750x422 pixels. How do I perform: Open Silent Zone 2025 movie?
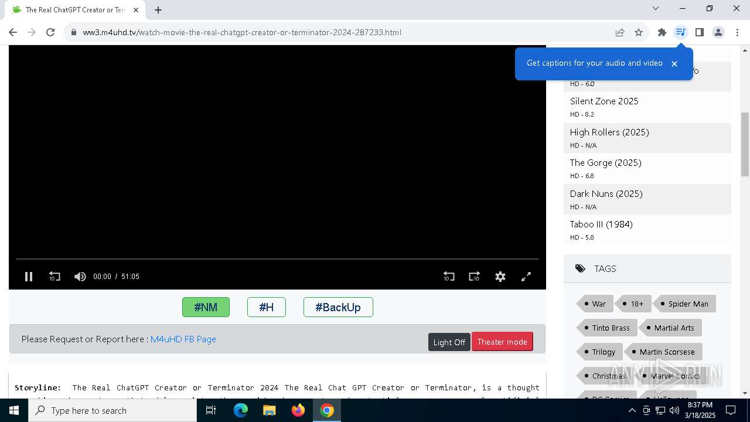tap(604, 101)
